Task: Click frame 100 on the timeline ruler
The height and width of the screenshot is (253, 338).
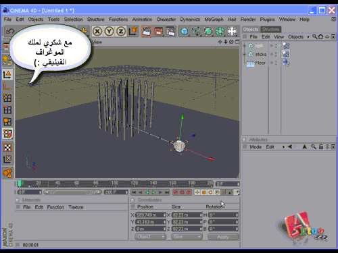Action: (x=115, y=183)
